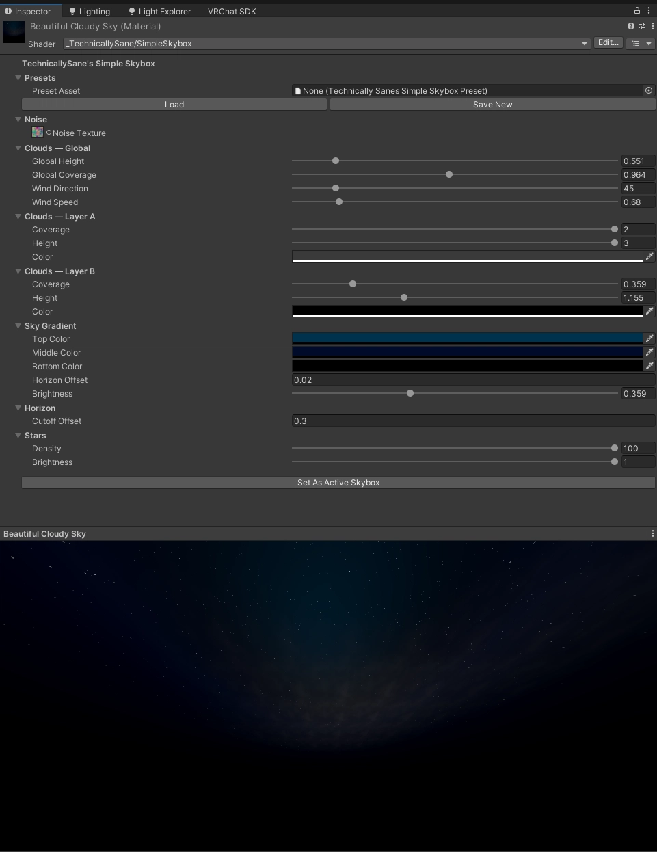Toggle the Inspector lock icon
The image size is (657, 852).
[x=637, y=10]
